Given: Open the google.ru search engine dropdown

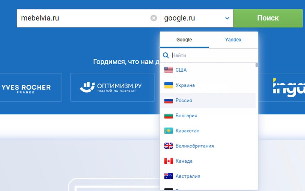Looking at the screenshot, I should click(x=196, y=18).
